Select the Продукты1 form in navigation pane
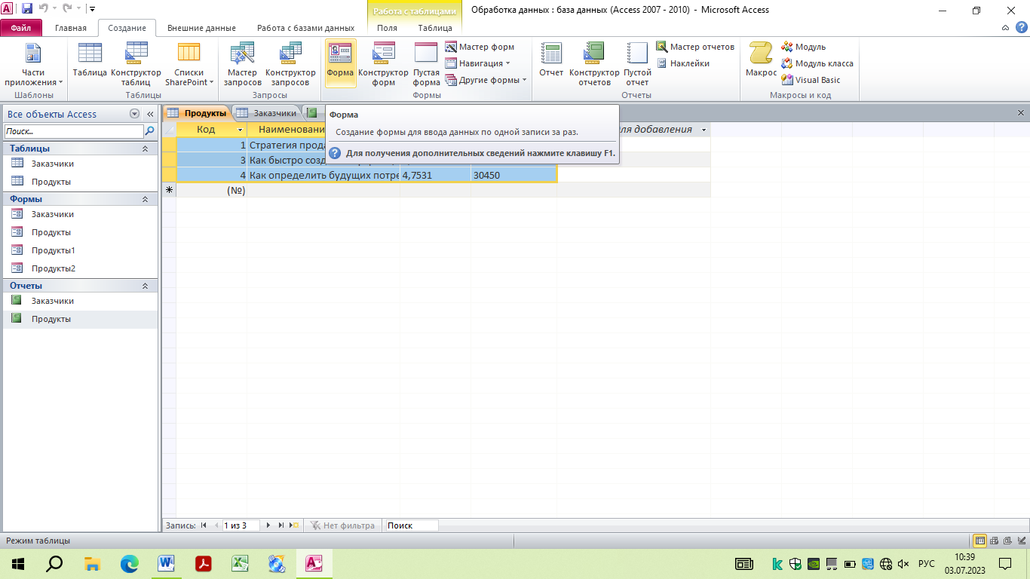Viewport: 1030px width, 579px height. click(x=79, y=250)
